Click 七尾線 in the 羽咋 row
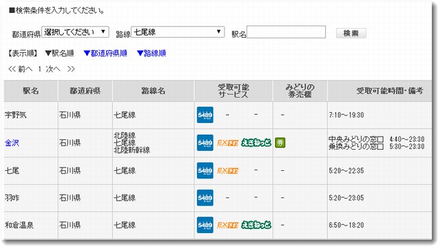 (125, 197)
